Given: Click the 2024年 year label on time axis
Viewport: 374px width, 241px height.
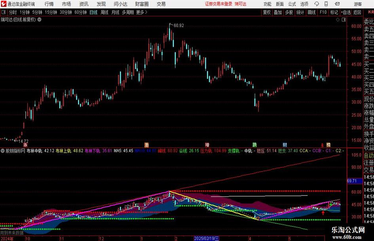Looking at the screenshot, I should (x=7, y=238).
